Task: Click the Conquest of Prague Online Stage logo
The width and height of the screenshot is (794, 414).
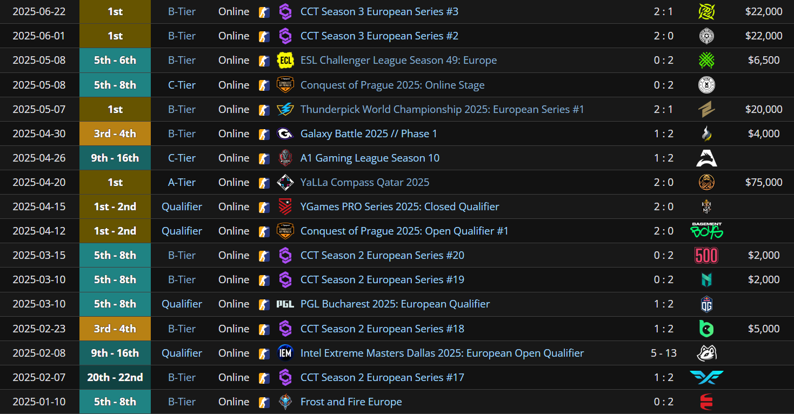Action: click(x=285, y=85)
